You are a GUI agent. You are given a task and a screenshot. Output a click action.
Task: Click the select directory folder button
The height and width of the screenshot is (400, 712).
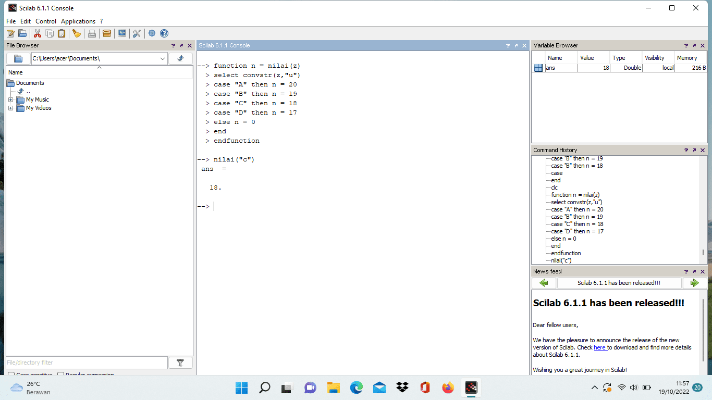pyautogui.click(x=18, y=58)
